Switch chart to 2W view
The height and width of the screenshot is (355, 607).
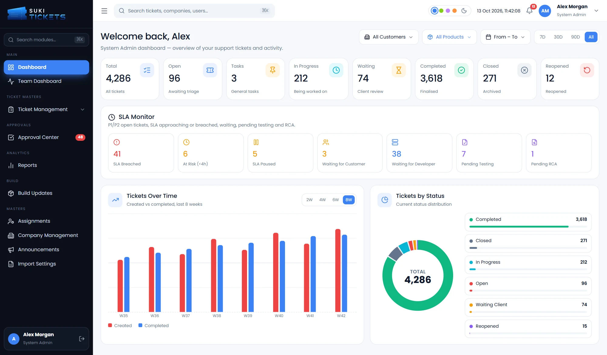click(x=309, y=200)
